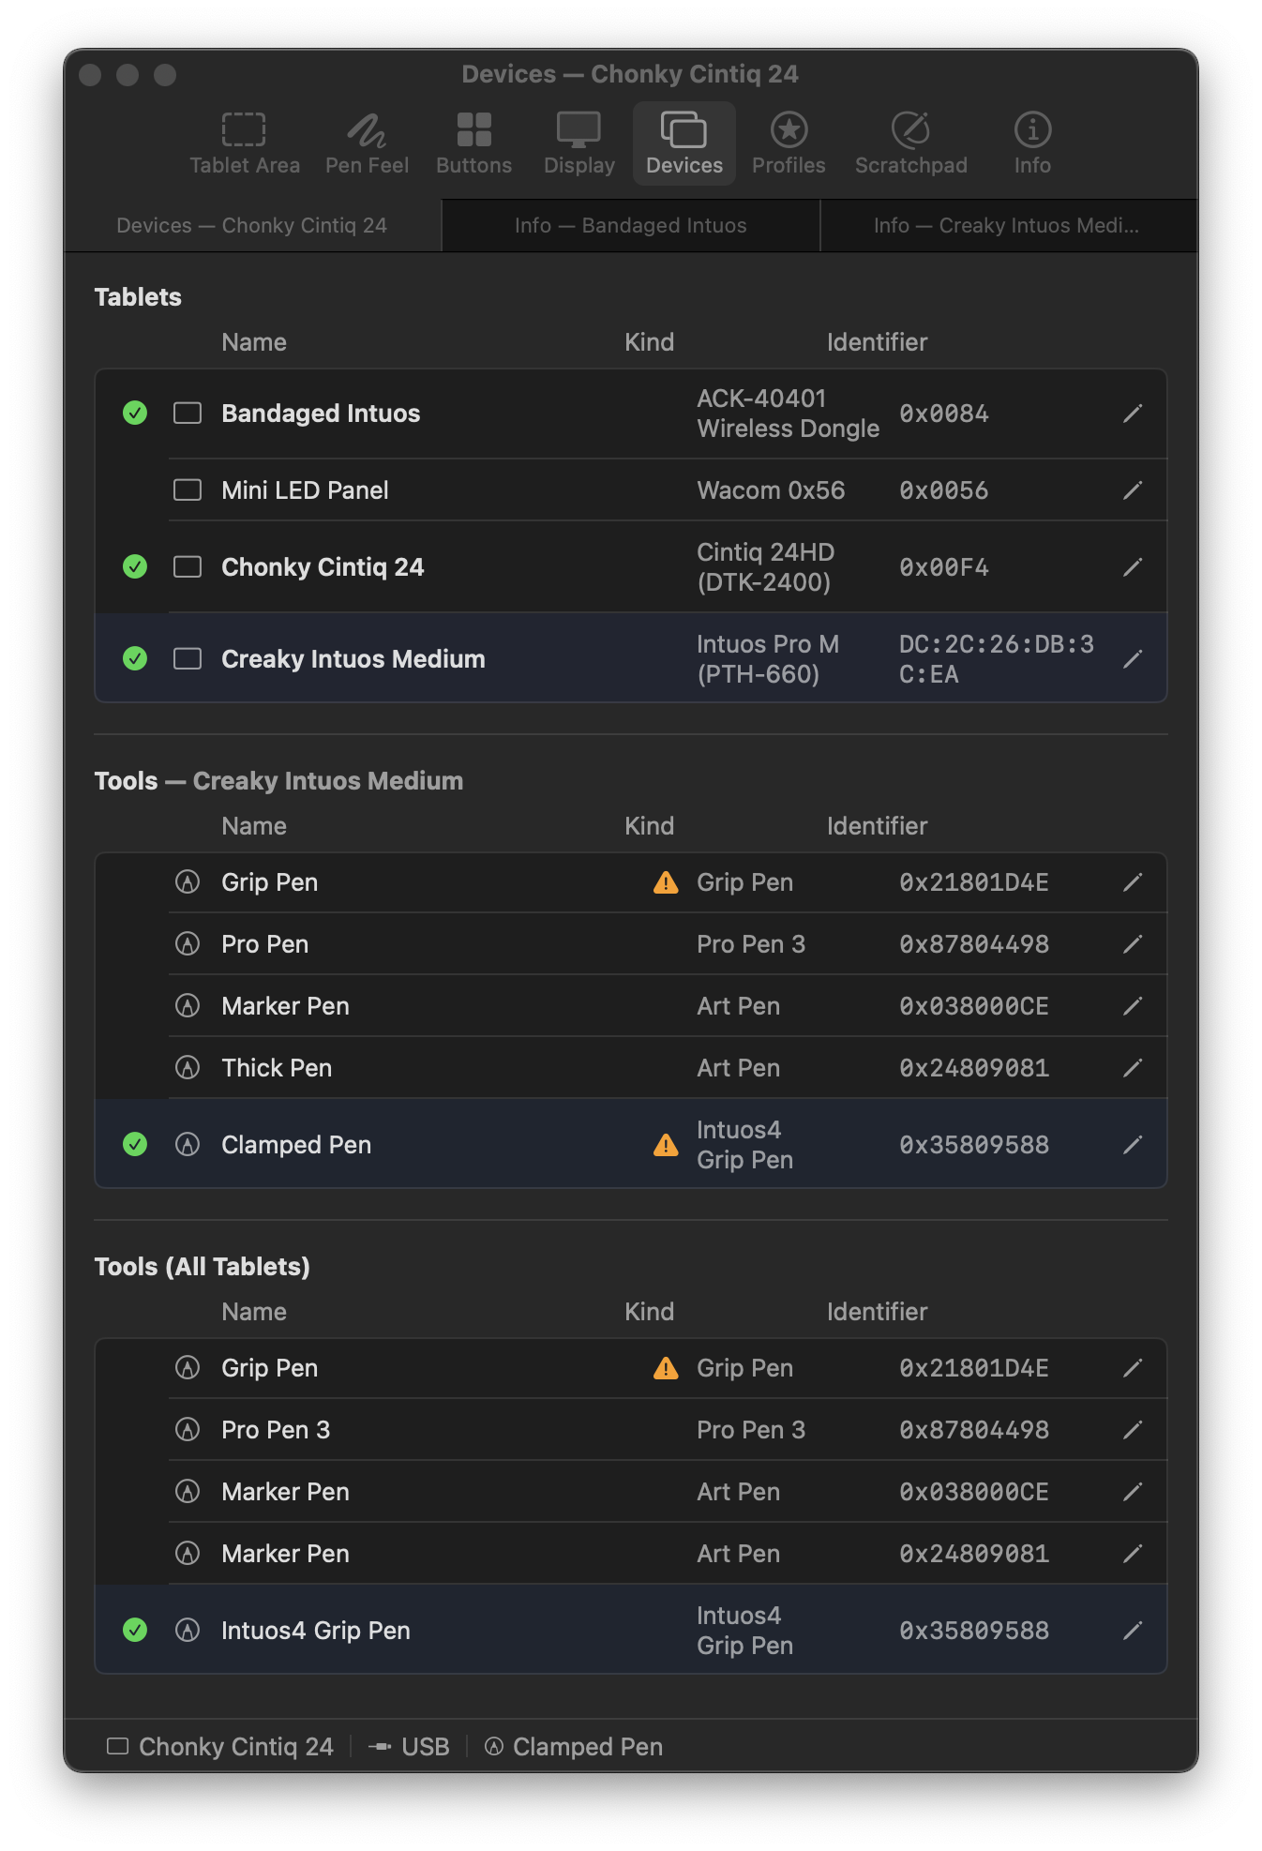
Task: Click the green checkmark beside Intuos4 Grip Pen
Action: point(135,1630)
